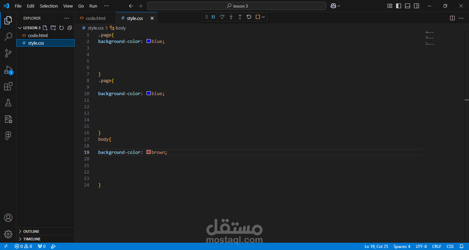
Task: Open the Run and Debug view
Action: (x=8, y=70)
